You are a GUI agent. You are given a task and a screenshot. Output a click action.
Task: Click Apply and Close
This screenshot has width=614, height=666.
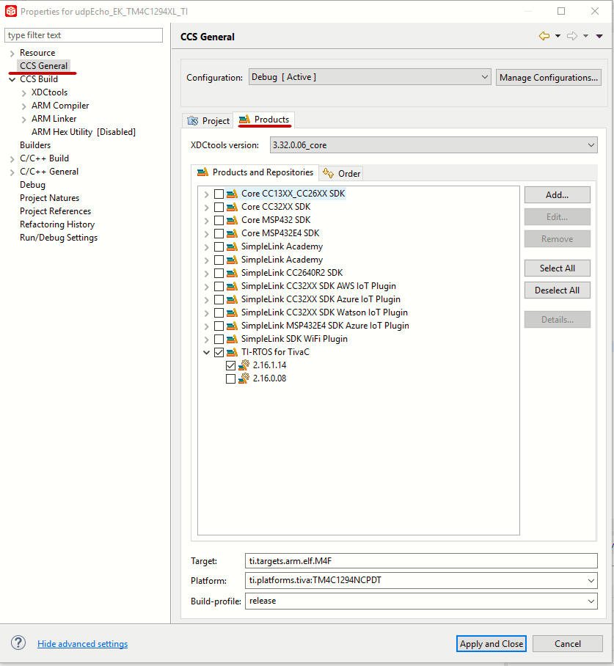[491, 643]
